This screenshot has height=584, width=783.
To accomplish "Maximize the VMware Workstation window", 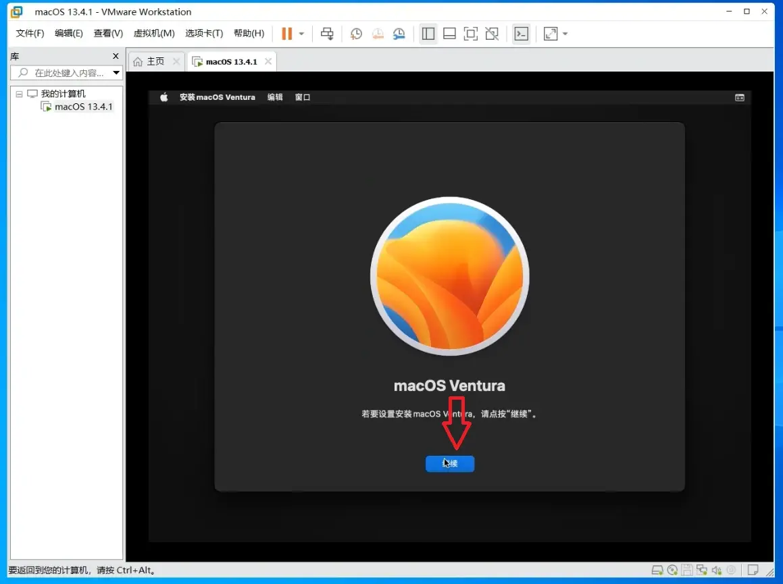I will (747, 11).
